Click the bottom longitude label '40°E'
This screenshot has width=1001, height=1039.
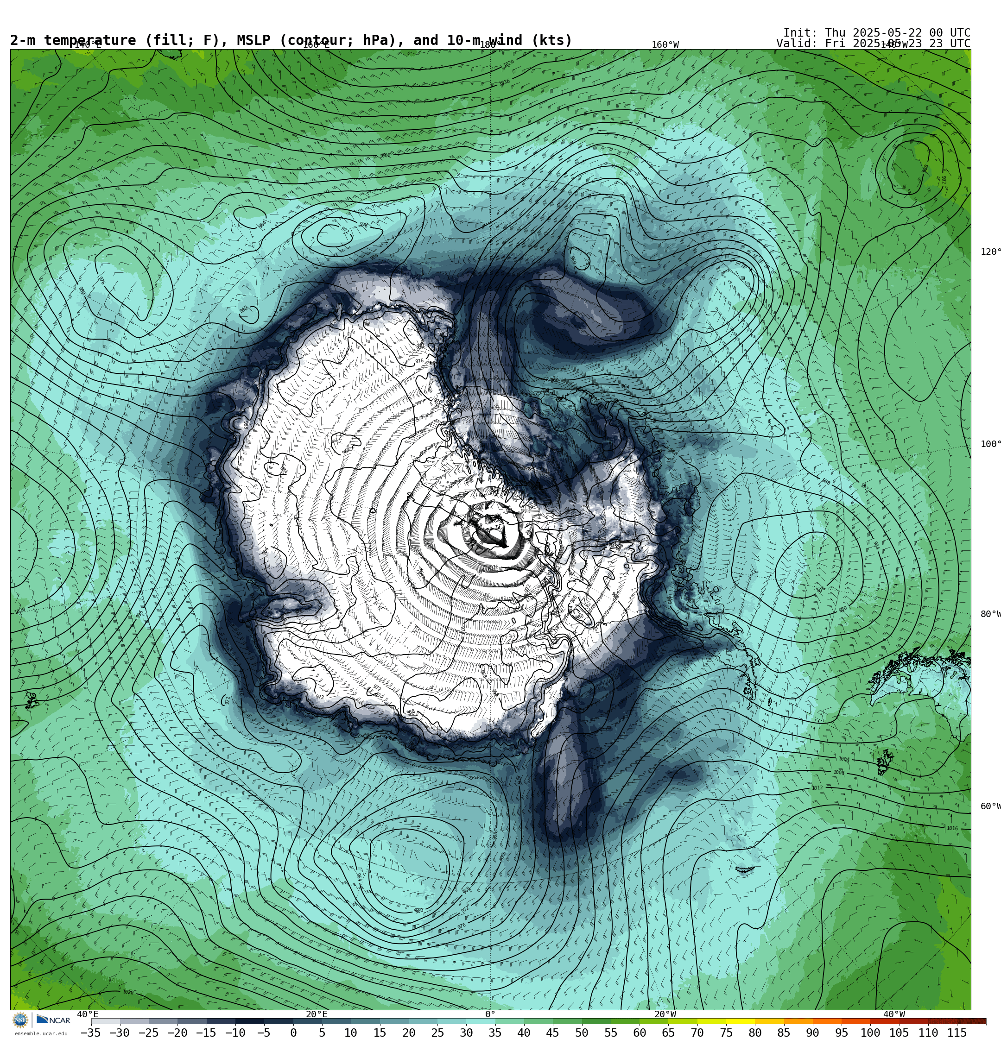[x=88, y=1014]
